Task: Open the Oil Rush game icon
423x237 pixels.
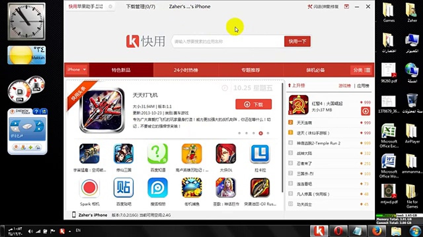Action: (260, 188)
